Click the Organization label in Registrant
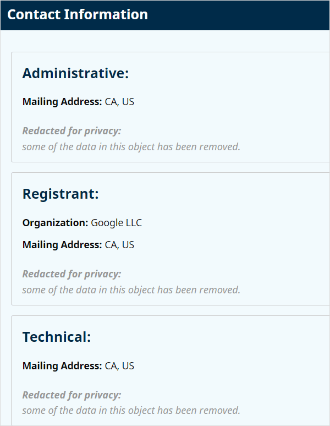This screenshot has width=330, height=426. coord(55,223)
